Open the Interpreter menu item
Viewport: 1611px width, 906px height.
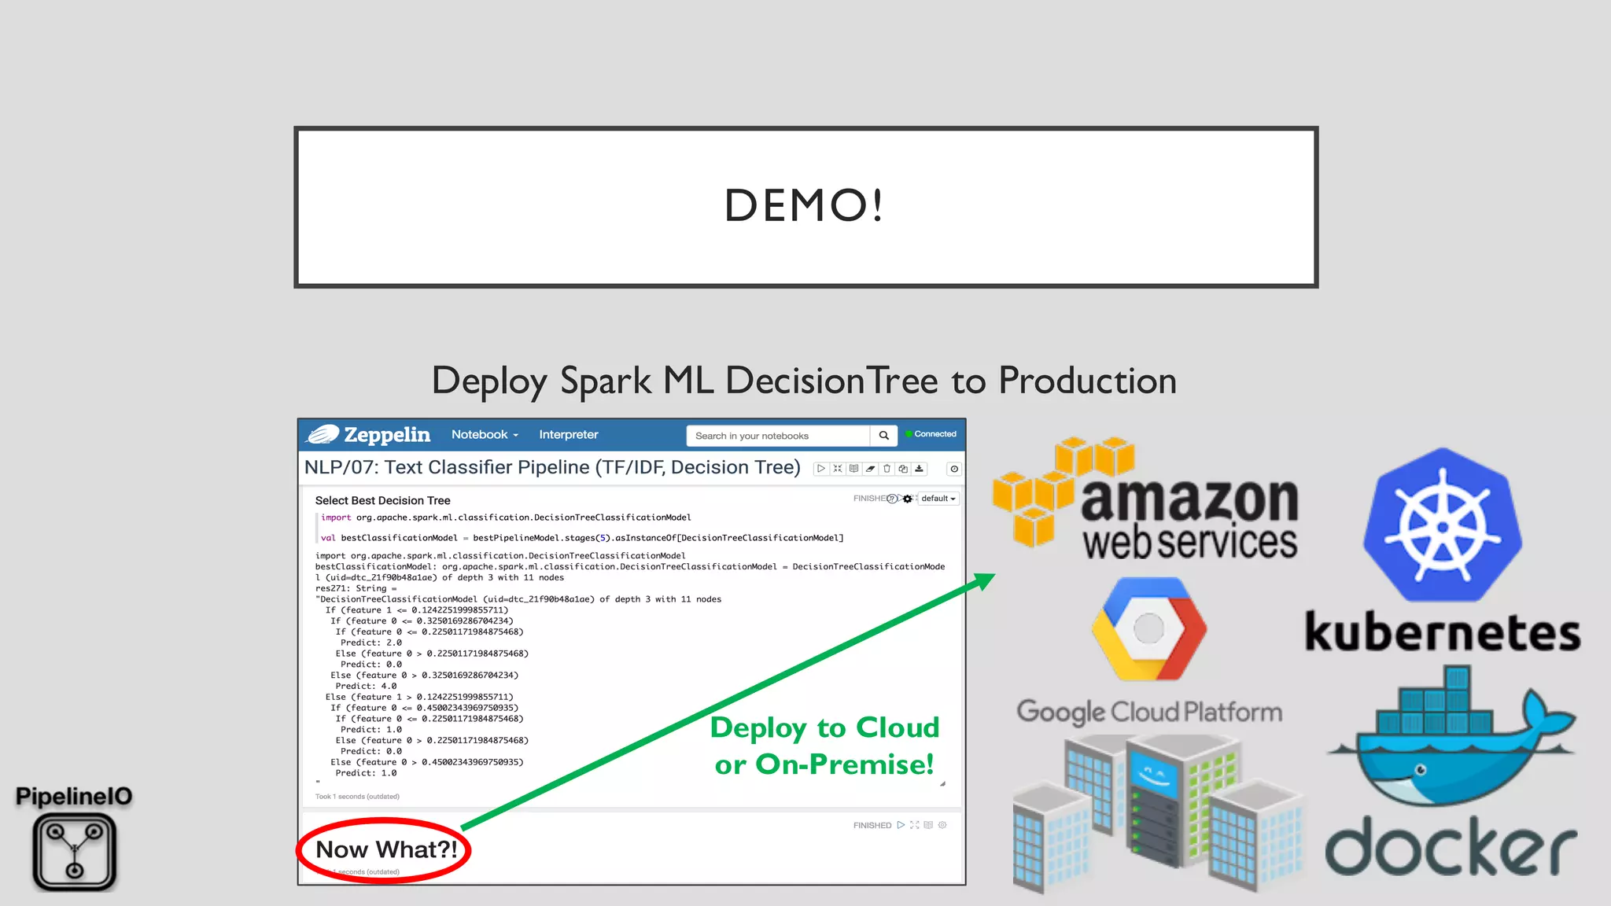coord(568,434)
